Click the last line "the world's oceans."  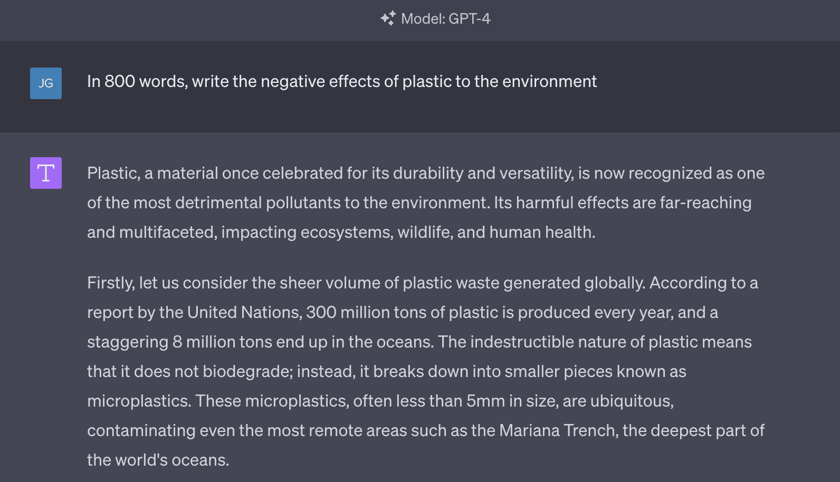(x=158, y=460)
